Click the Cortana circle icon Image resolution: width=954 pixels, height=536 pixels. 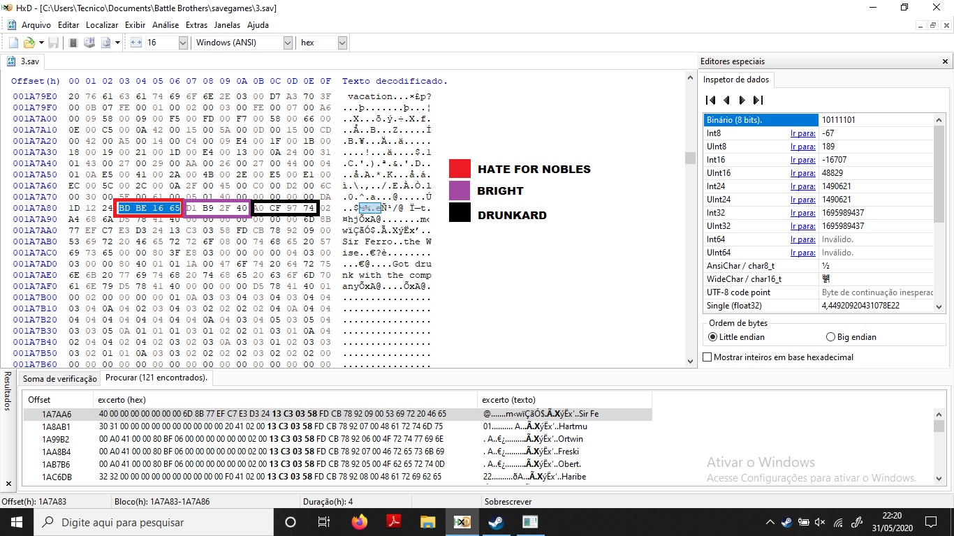pyautogui.click(x=291, y=521)
